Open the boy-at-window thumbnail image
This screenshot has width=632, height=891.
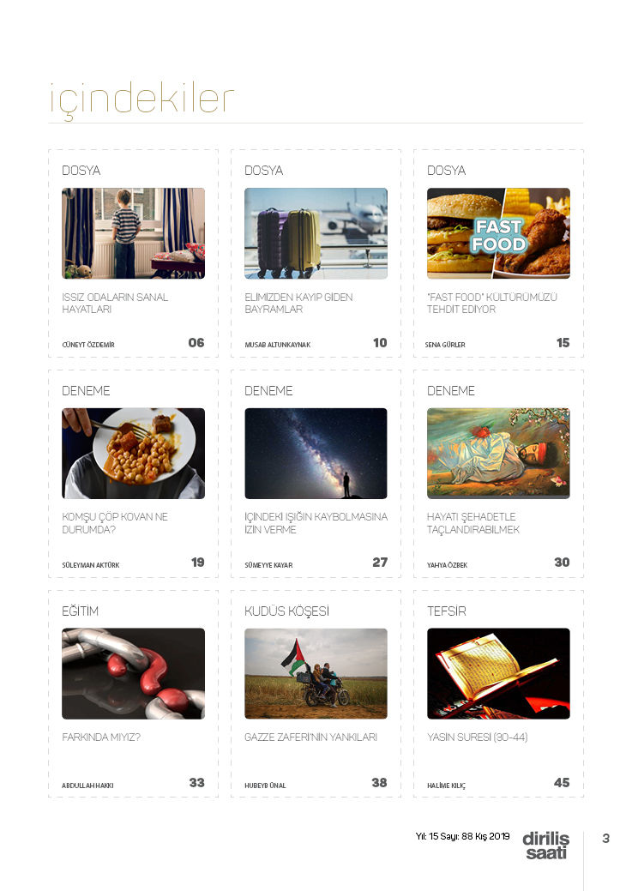pyautogui.click(x=133, y=233)
